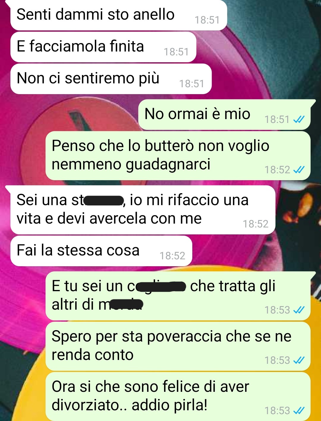
Task: Select the "Non ci sentiremo più" message
Action: point(111,79)
